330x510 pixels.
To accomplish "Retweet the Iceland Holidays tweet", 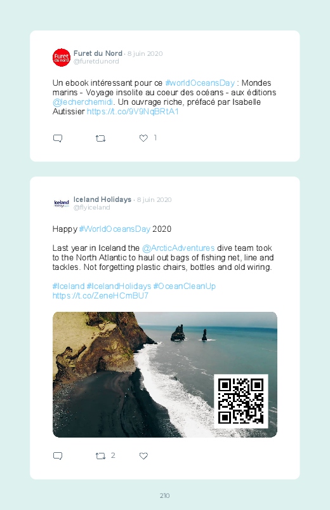I will pyautogui.click(x=100, y=457).
